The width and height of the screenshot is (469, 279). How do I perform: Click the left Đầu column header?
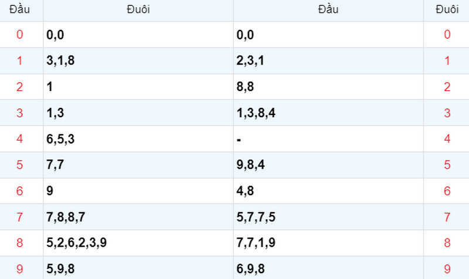click(x=19, y=9)
